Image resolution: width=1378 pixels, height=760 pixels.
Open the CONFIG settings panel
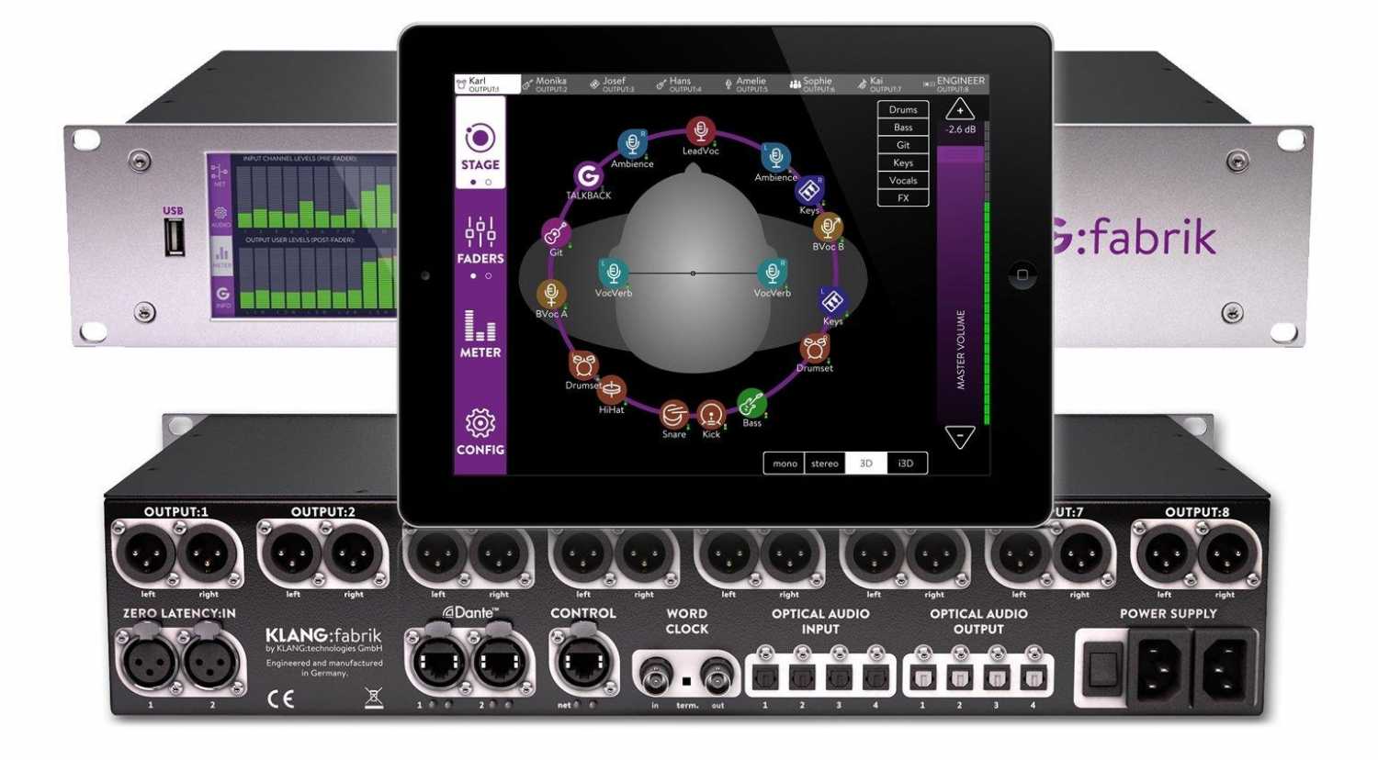[480, 430]
